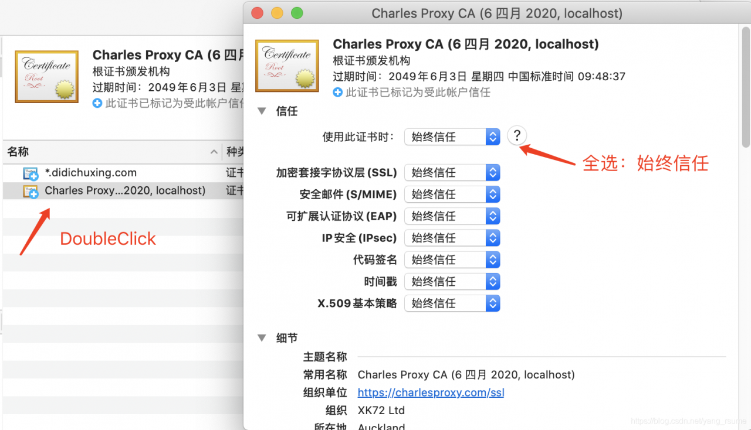This screenshot has height=430, width=751.
Task: Click the 组织 value XK72 Ltd
Action: pos(381,410)
